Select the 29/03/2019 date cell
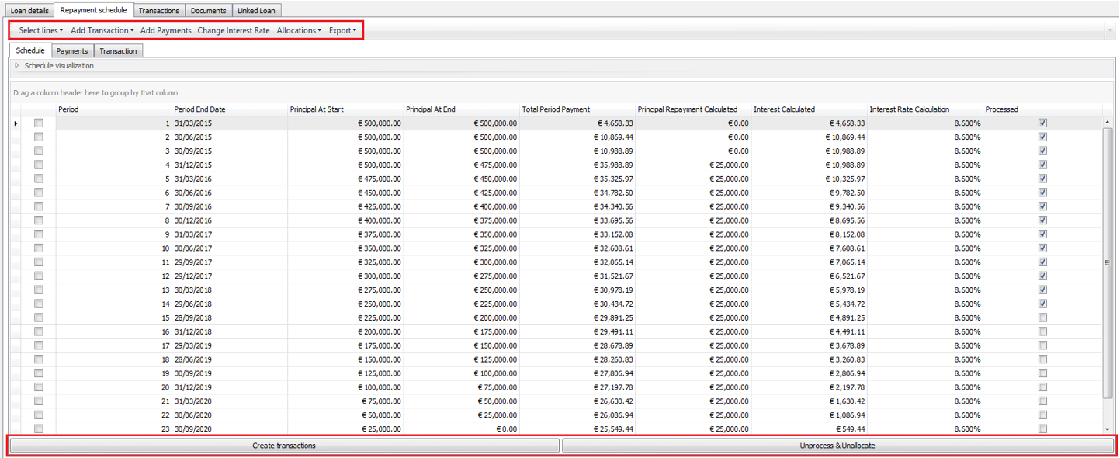Image resolution: width=1120 pixels, height=458 pixels. (x=229, y=346)
